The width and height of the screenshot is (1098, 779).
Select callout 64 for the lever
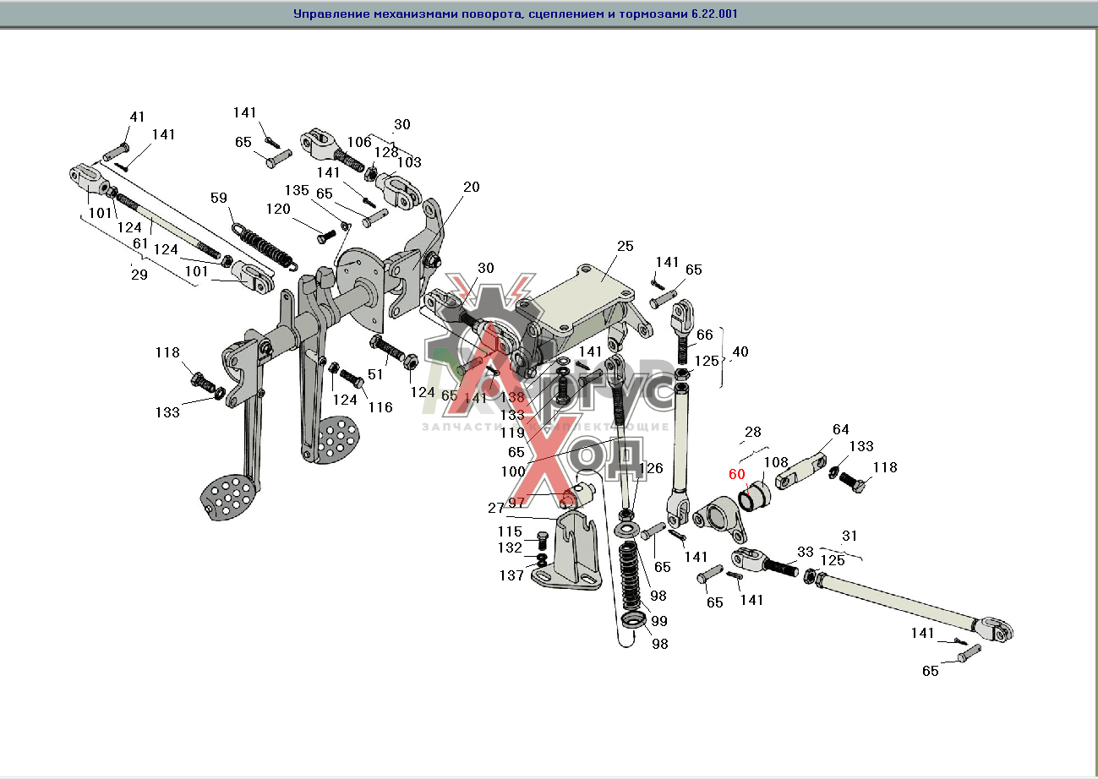(x=840, y=430)
